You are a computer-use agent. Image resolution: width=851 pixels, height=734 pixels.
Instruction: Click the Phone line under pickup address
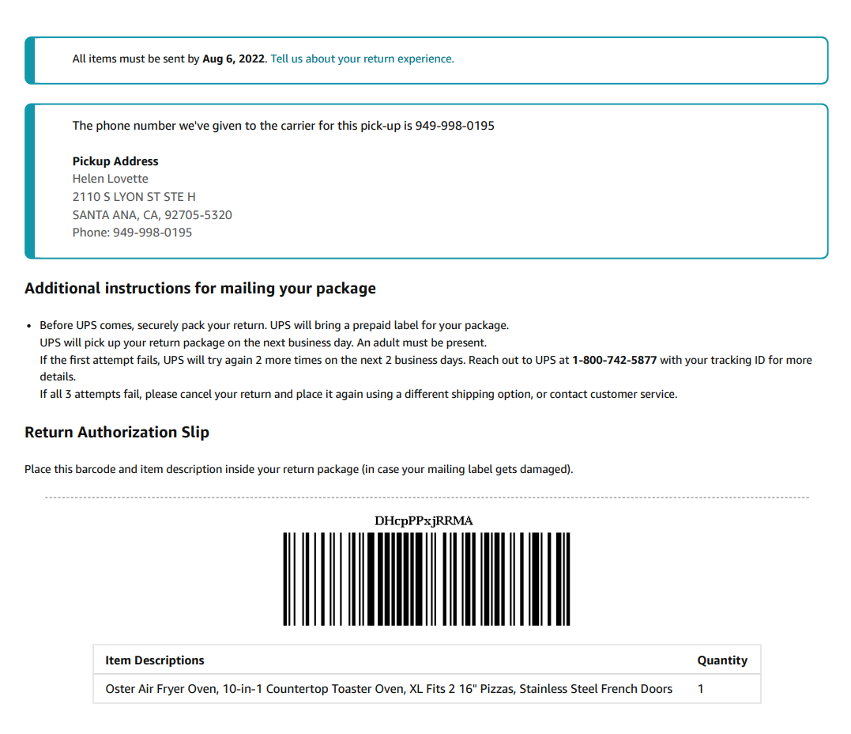point(132,233)
